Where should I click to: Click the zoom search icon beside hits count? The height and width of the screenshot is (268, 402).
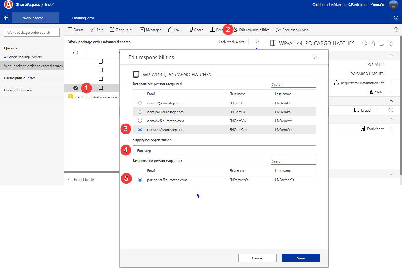point(257,42)
